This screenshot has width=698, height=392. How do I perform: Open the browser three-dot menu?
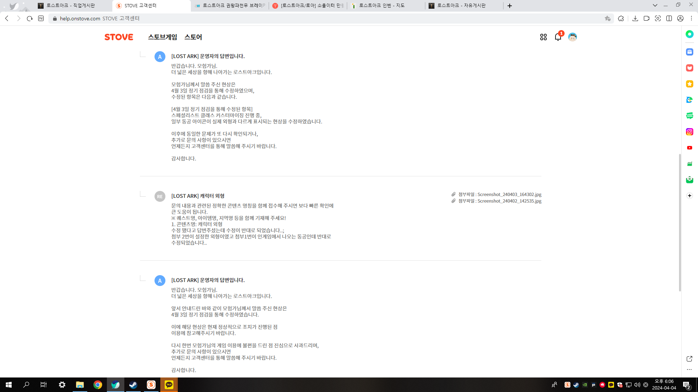691,19
